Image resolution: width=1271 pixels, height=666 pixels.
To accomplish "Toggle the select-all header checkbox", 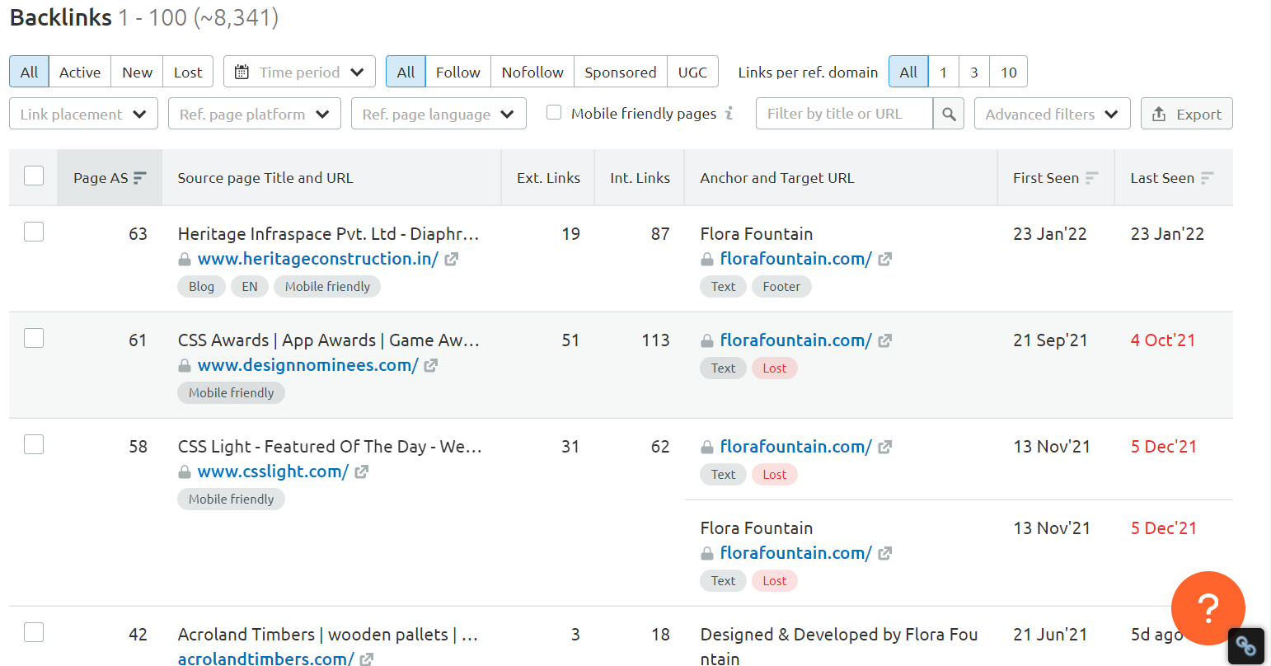I will (x=34, y=176).
